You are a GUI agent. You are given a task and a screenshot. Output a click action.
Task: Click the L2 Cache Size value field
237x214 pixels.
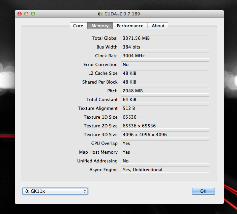pos(165,73)
